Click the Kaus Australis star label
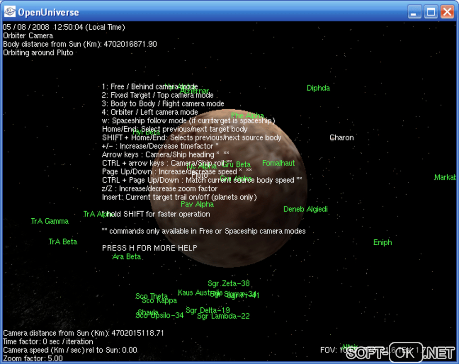The height and width of the screenshot is (364, 459). click(x=200, y=292)
